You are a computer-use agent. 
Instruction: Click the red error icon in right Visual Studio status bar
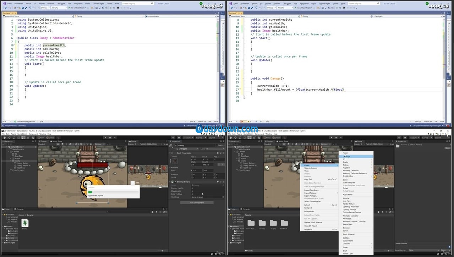242,121
